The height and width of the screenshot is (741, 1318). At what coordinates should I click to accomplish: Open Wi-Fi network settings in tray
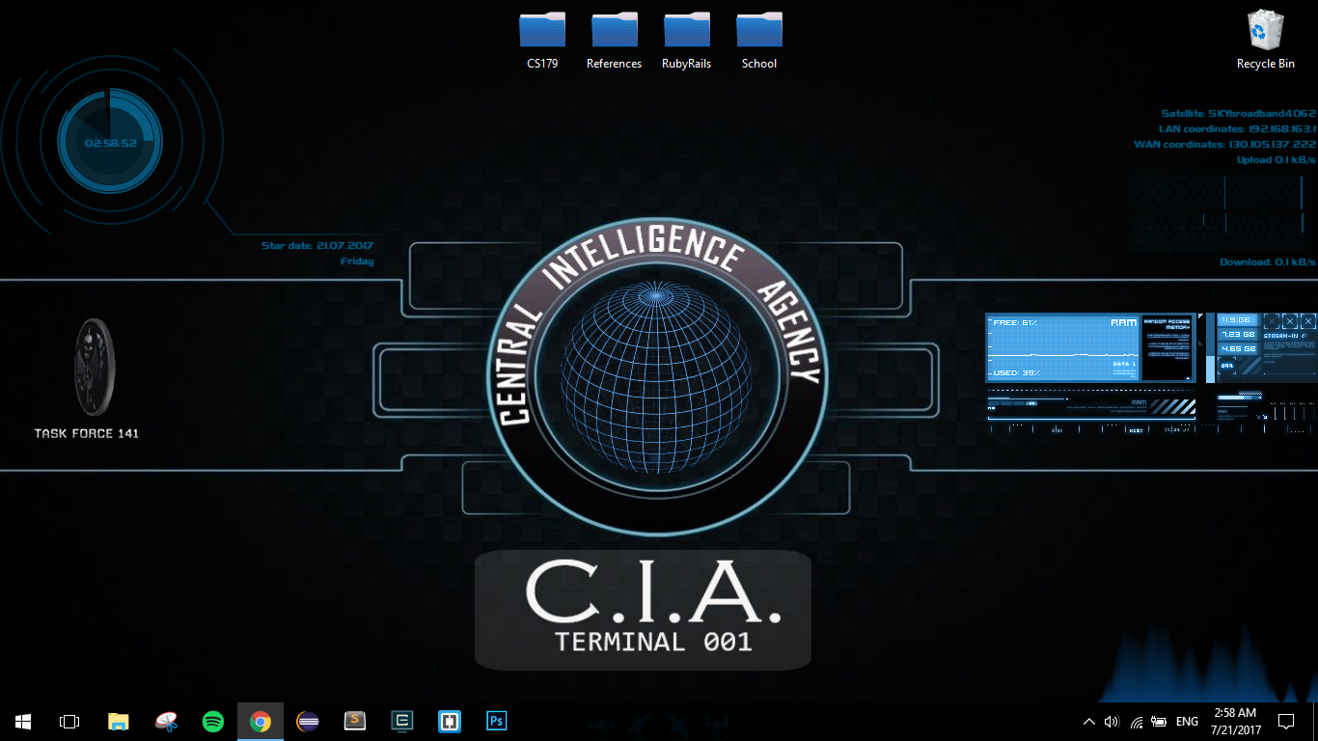pos(1137,721)
